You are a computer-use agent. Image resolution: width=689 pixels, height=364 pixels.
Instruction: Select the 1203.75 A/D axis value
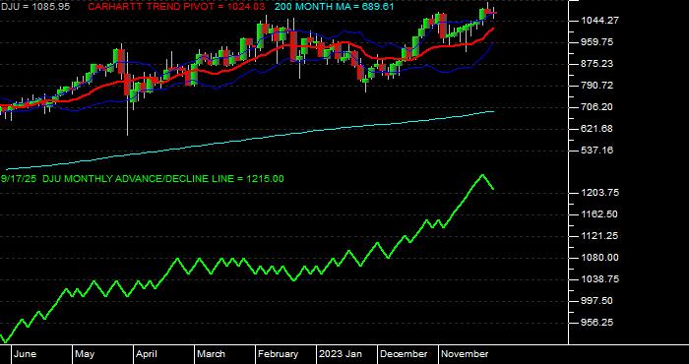pos(599,193)
